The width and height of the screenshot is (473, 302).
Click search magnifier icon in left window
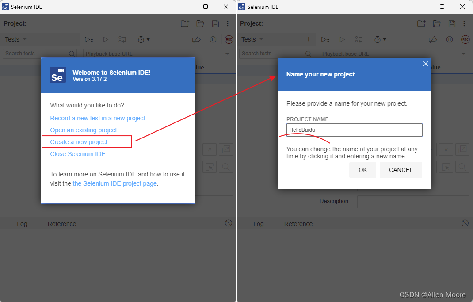click(x=72, y=54)
